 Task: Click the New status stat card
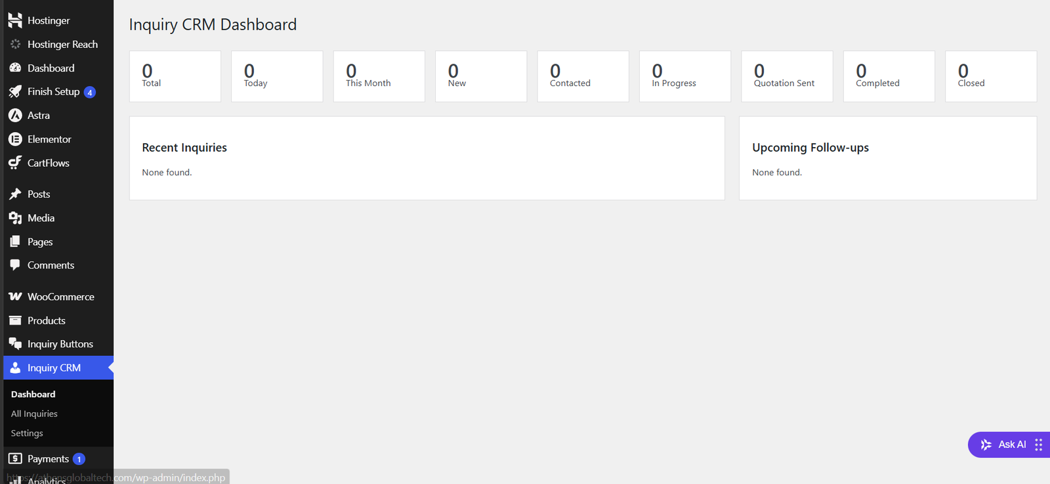tap(481, 76)
